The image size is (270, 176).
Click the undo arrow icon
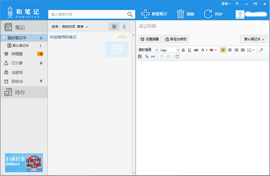[x=162, y=56]
